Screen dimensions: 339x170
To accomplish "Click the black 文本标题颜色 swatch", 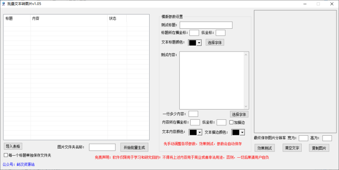I will 192,43.
